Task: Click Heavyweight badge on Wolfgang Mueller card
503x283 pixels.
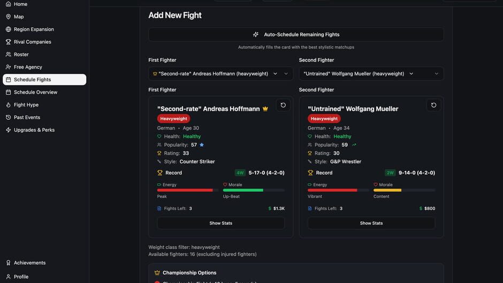Action: coord(324,119)
